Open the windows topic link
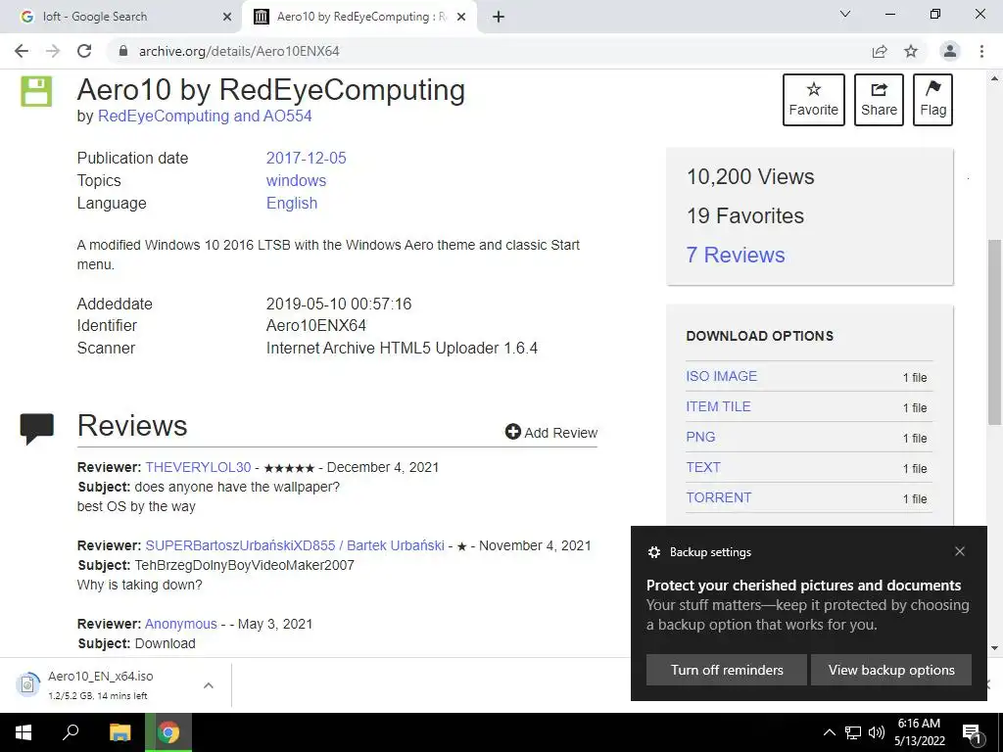The height and width of the screenshot is (752, 1003). point(296,180)
